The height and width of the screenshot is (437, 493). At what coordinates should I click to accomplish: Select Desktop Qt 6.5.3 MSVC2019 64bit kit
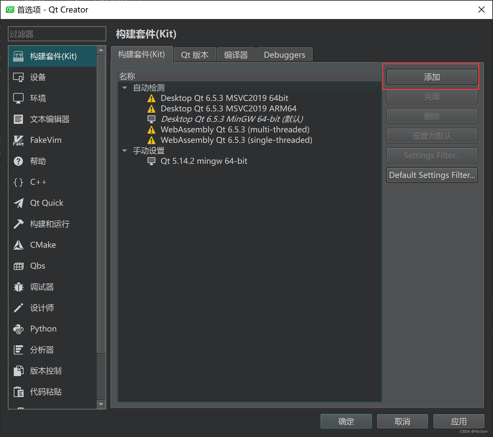[x=224, y=98]
